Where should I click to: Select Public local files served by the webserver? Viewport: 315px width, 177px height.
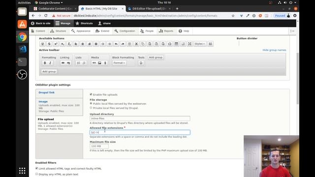(91, 104)
